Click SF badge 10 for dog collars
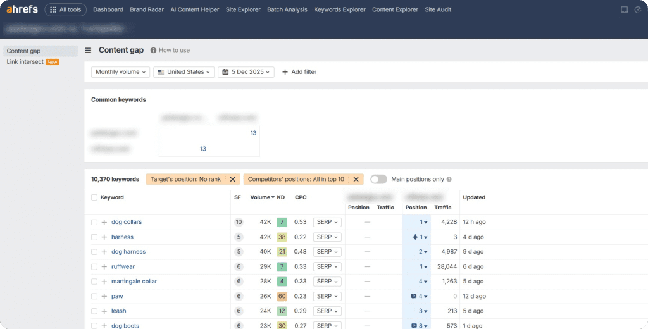The height and width of the screenshot is (329, 648). [x=239, y=222]
